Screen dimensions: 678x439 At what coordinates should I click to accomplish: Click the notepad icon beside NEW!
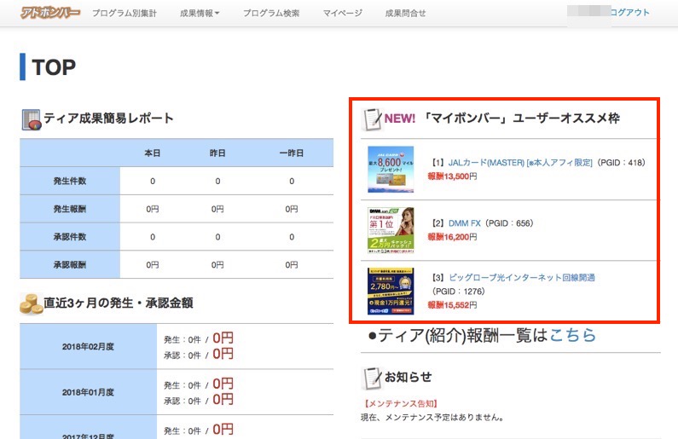372,119
